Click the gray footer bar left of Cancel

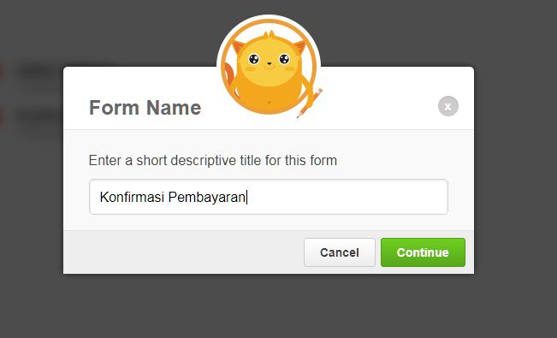pyautogui.click(x=183, y=252)
